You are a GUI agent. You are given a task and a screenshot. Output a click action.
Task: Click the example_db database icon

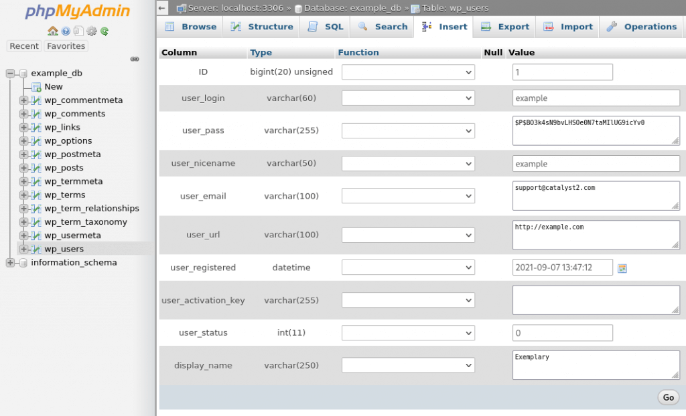[23, 74]
